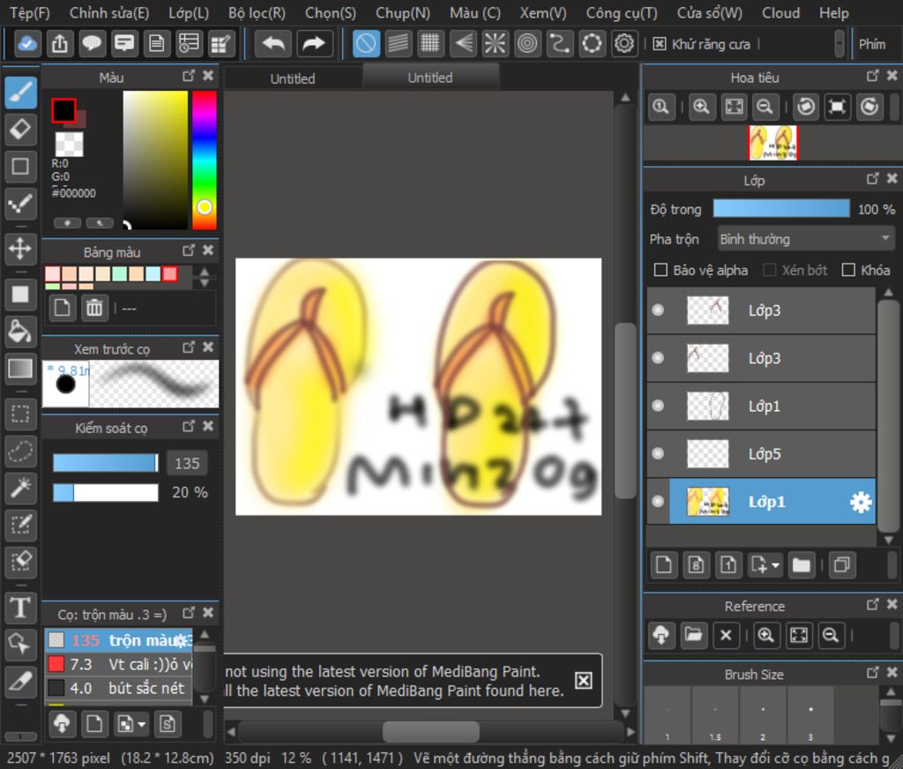Pop out the Kiểm soát cọ panel

189,426
